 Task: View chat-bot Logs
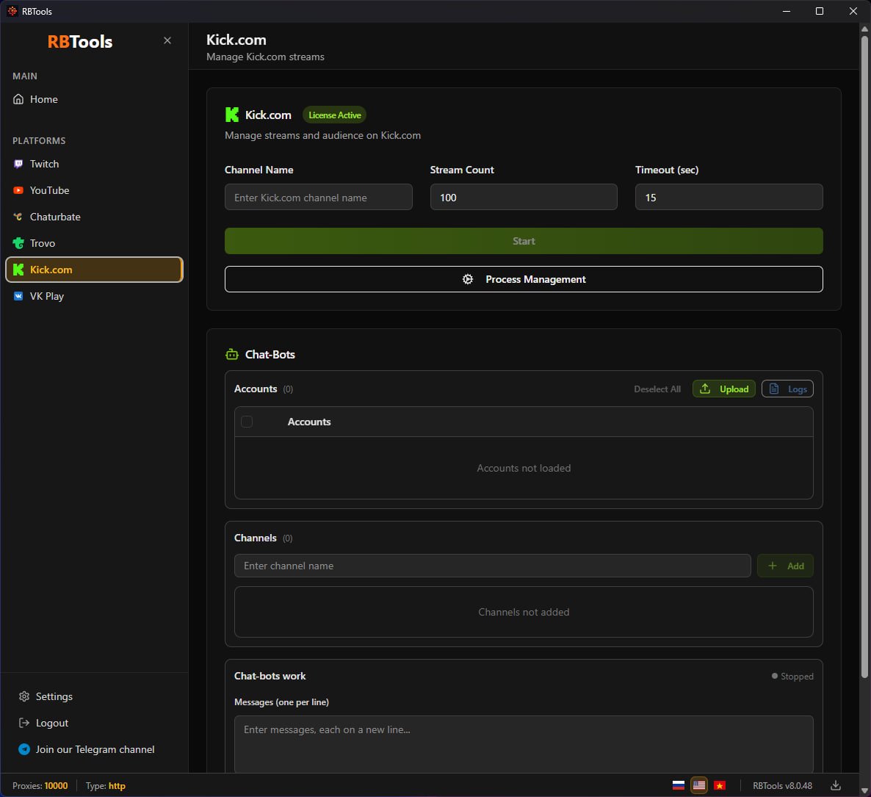(x=787, y=389)
